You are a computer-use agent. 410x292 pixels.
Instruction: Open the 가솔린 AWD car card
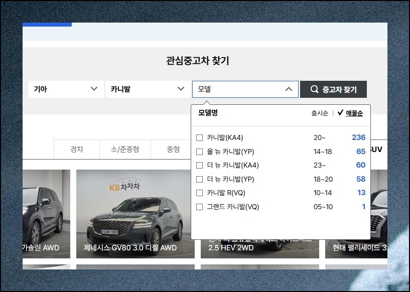(46, 214)
